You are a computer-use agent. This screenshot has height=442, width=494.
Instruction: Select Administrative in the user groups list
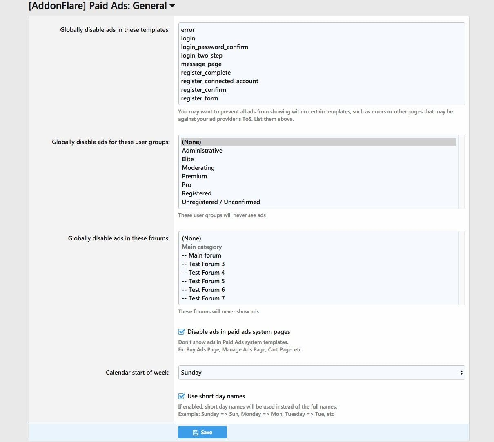(202, 151)
